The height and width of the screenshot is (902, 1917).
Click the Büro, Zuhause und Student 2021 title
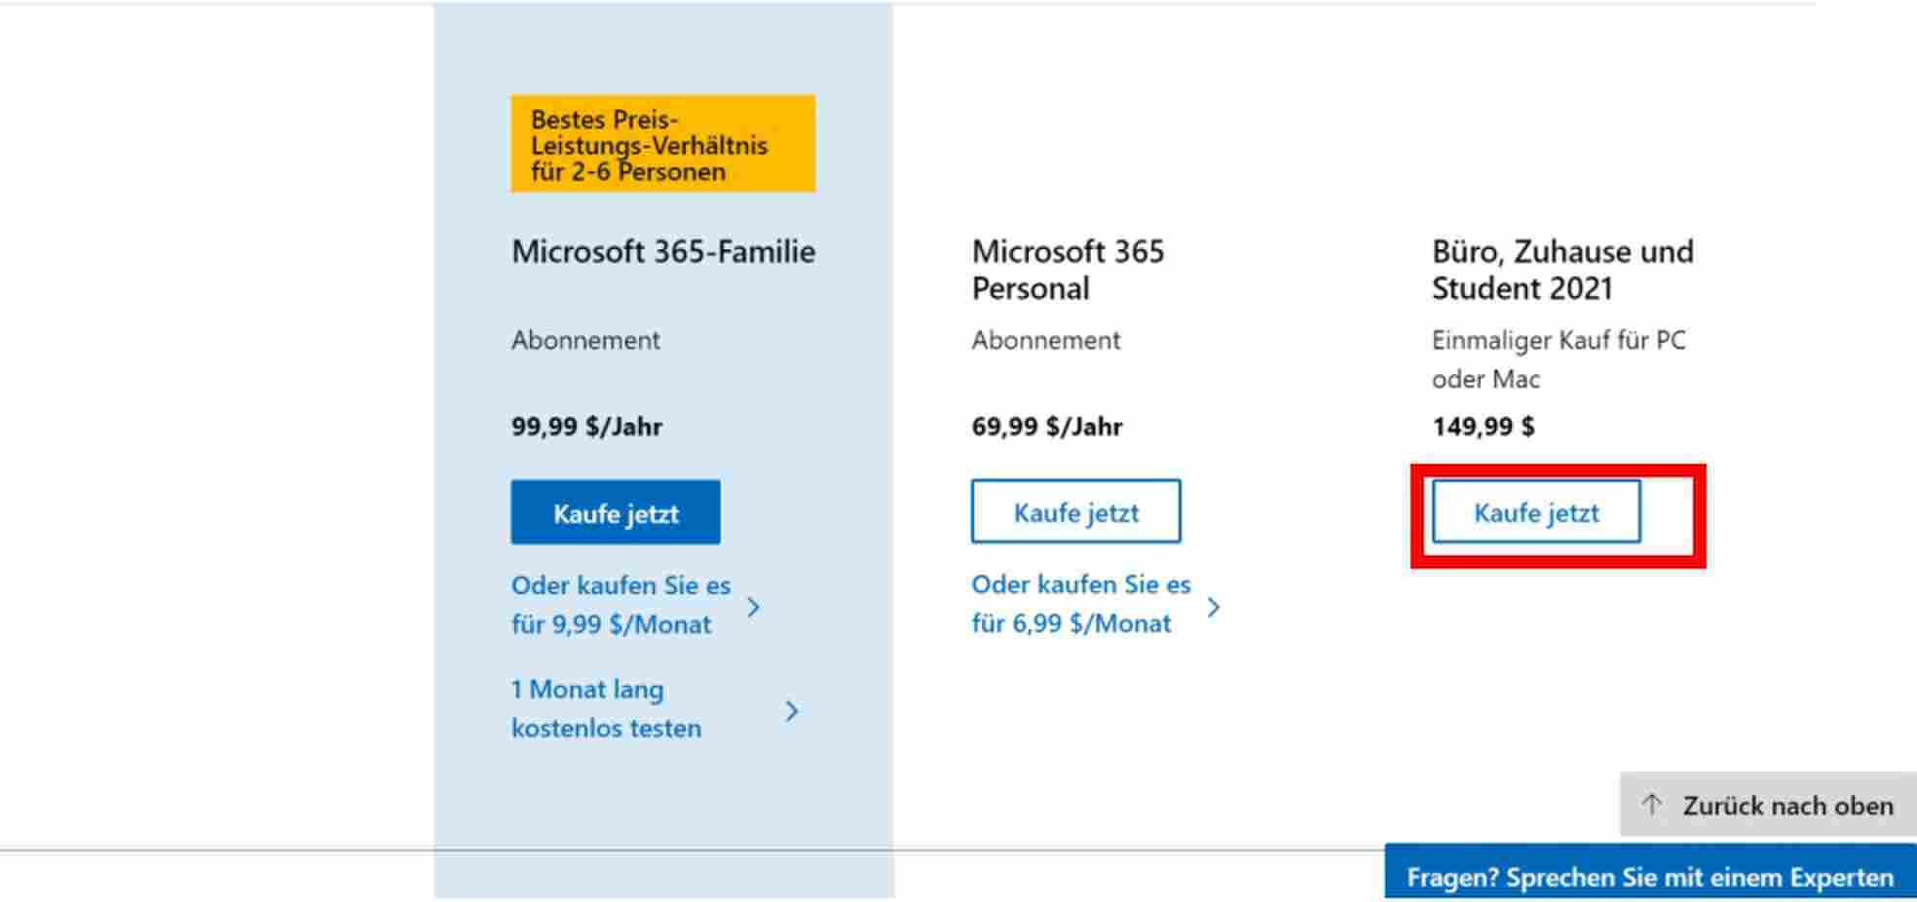pos(1562,270)
